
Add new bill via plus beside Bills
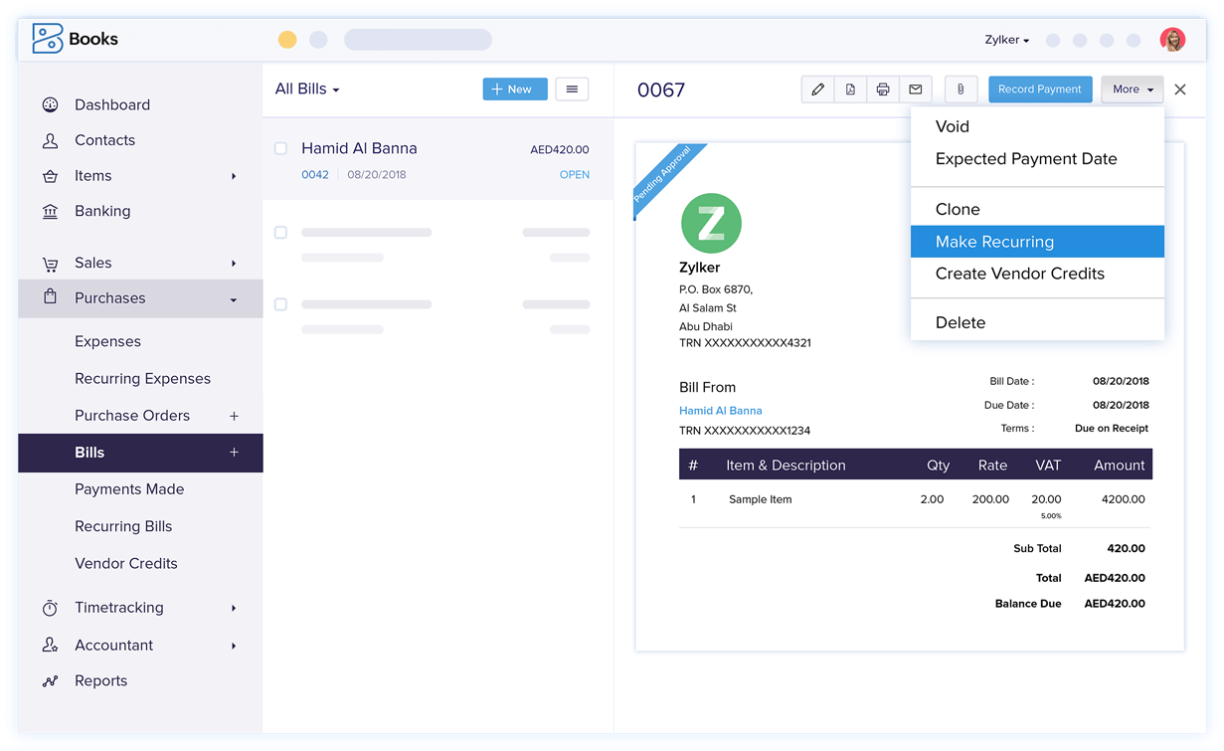[234, 453]
